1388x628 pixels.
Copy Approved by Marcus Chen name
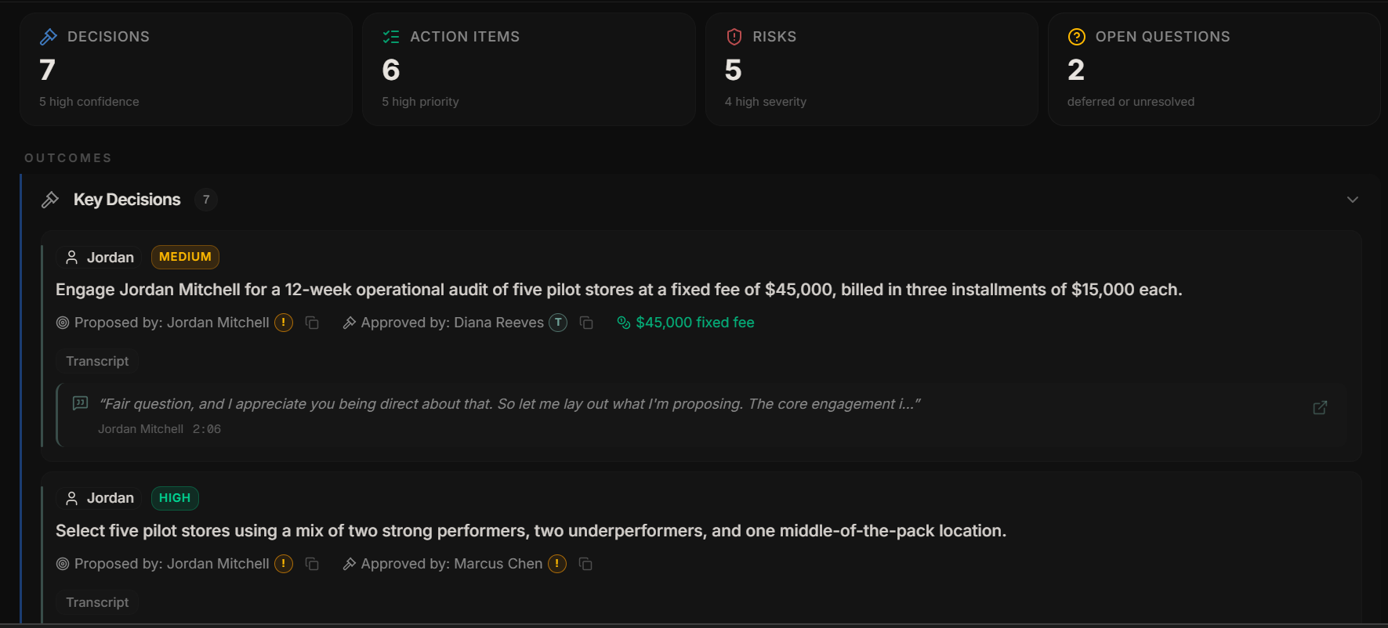tap(585, 564)
